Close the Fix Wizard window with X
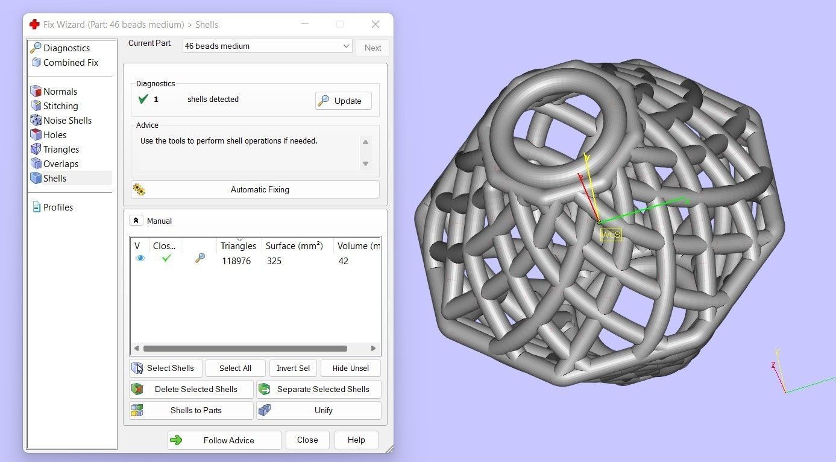The width and height of the screenshot is (836, 462). point(376,24)
